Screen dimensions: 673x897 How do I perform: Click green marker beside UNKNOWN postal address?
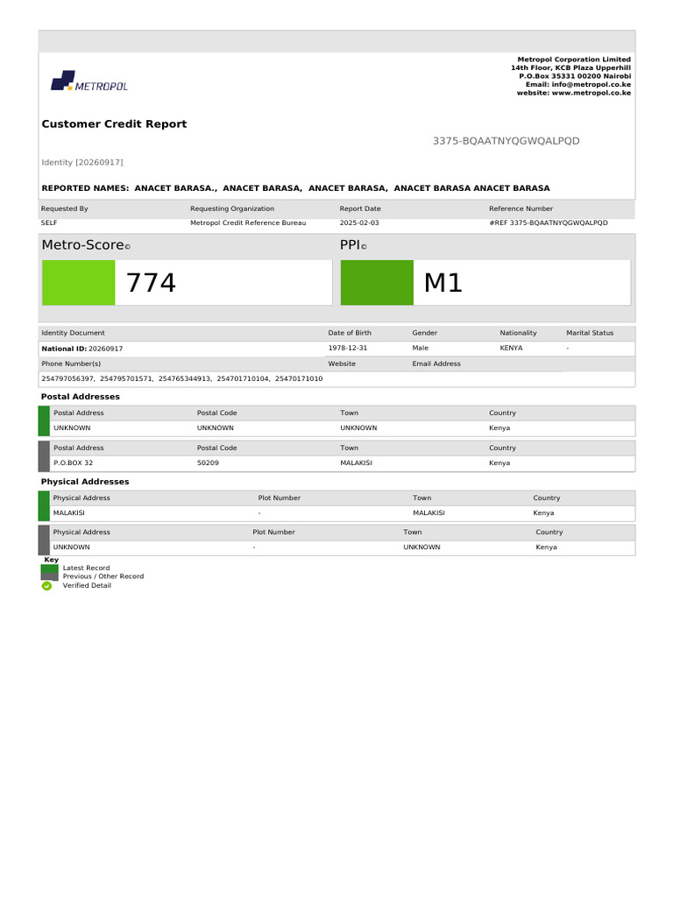[x=44, y=421]
